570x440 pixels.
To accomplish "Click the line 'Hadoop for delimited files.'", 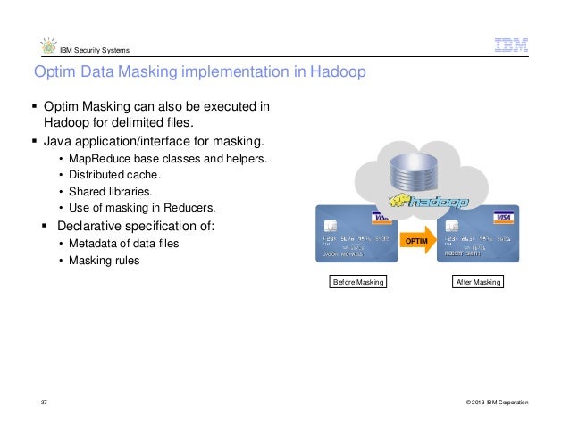I will tap(119, 122).
